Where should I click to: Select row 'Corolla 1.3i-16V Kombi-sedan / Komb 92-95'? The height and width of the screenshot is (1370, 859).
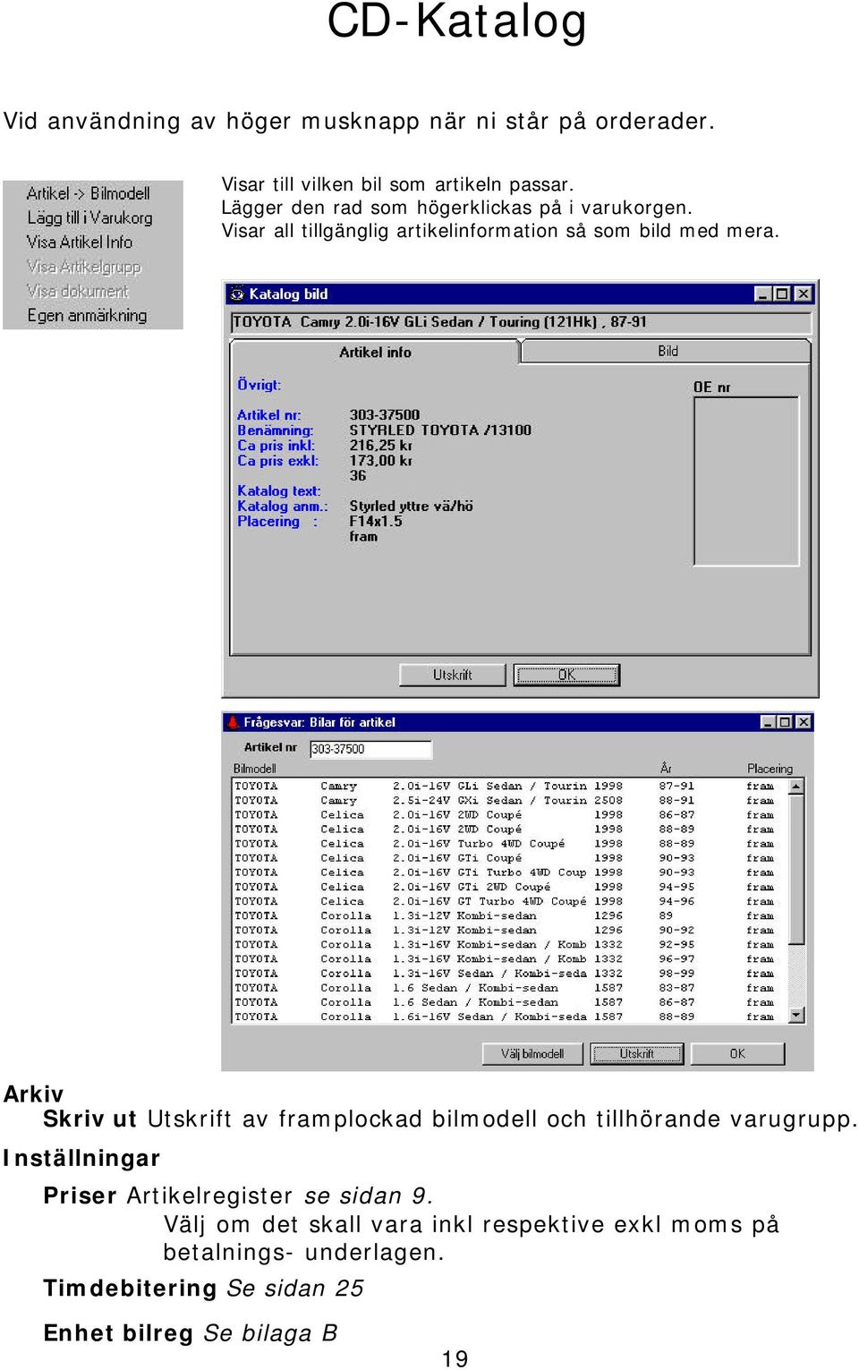[x=510, y=945]
